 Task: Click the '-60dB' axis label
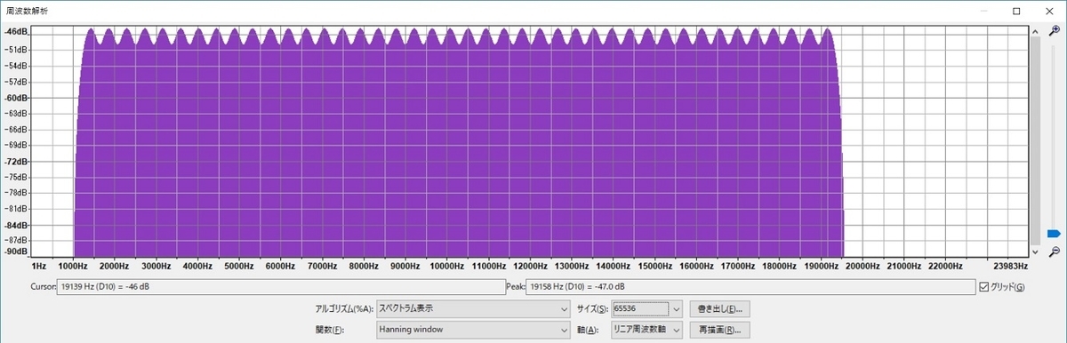[x=16, y=97]
